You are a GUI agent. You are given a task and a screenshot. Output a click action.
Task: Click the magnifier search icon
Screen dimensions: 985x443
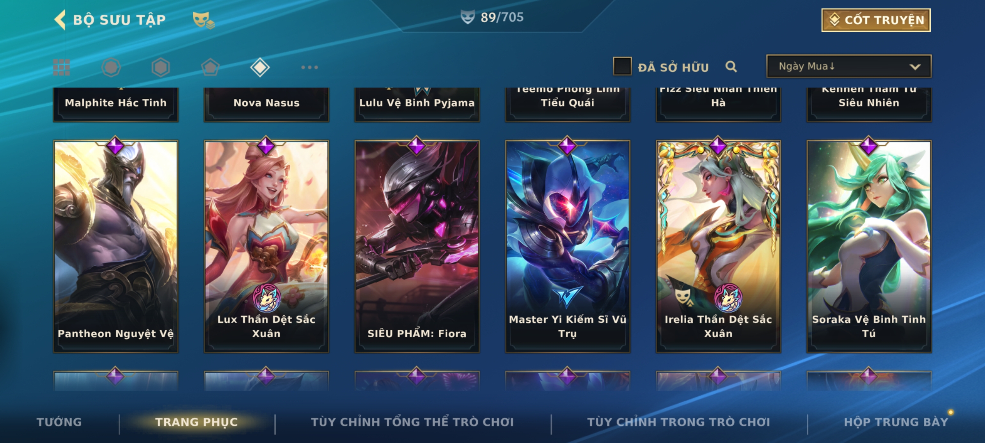coord(731,66)
